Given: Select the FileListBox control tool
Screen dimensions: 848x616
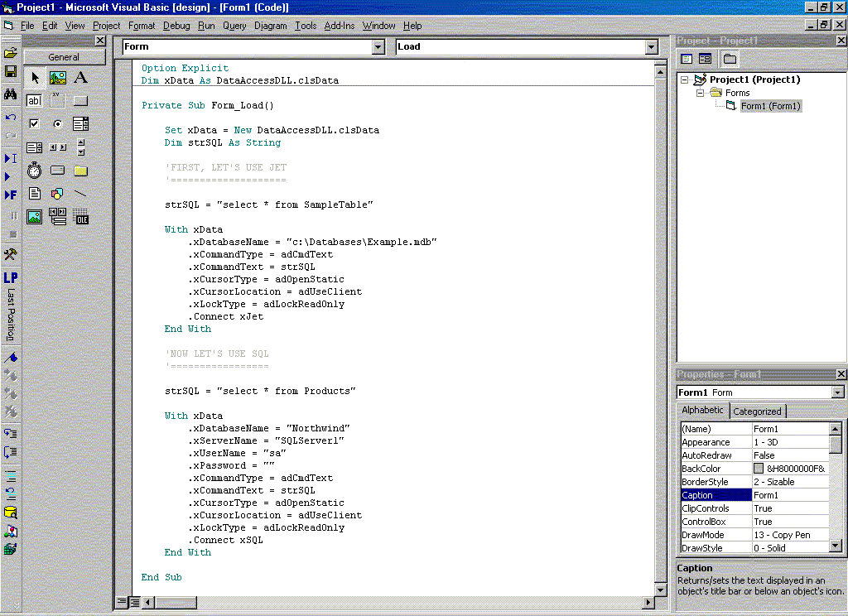Looking at the screenshot, I should point(35,194).
